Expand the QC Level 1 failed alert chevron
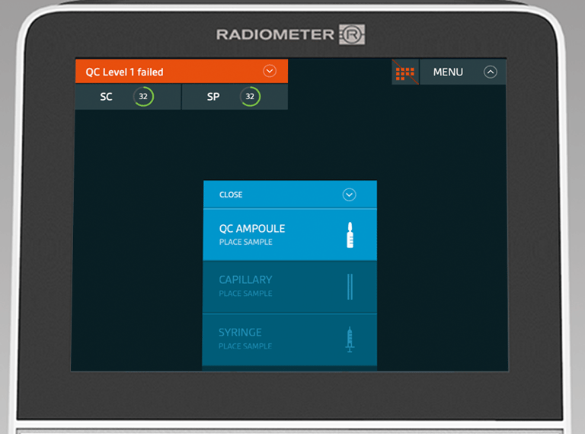 pos(270,71)
